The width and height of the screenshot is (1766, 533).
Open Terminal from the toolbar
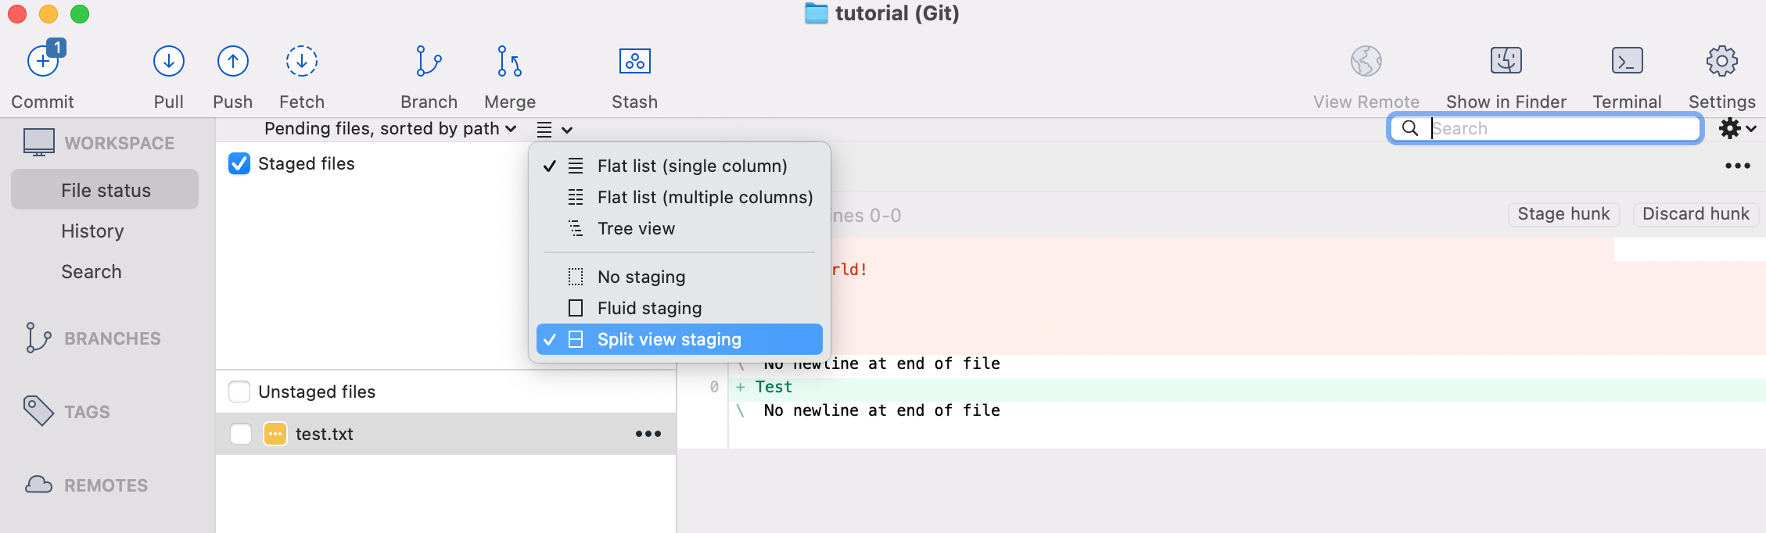[1627, 62]
